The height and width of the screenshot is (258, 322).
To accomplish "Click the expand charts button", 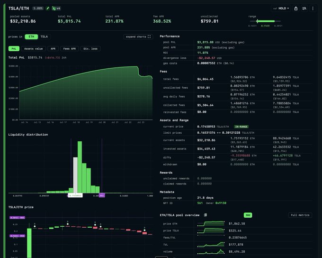I will click(138, 37).
